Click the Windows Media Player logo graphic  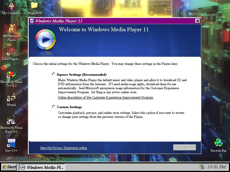pyautogui.click(x=45, y=39)
